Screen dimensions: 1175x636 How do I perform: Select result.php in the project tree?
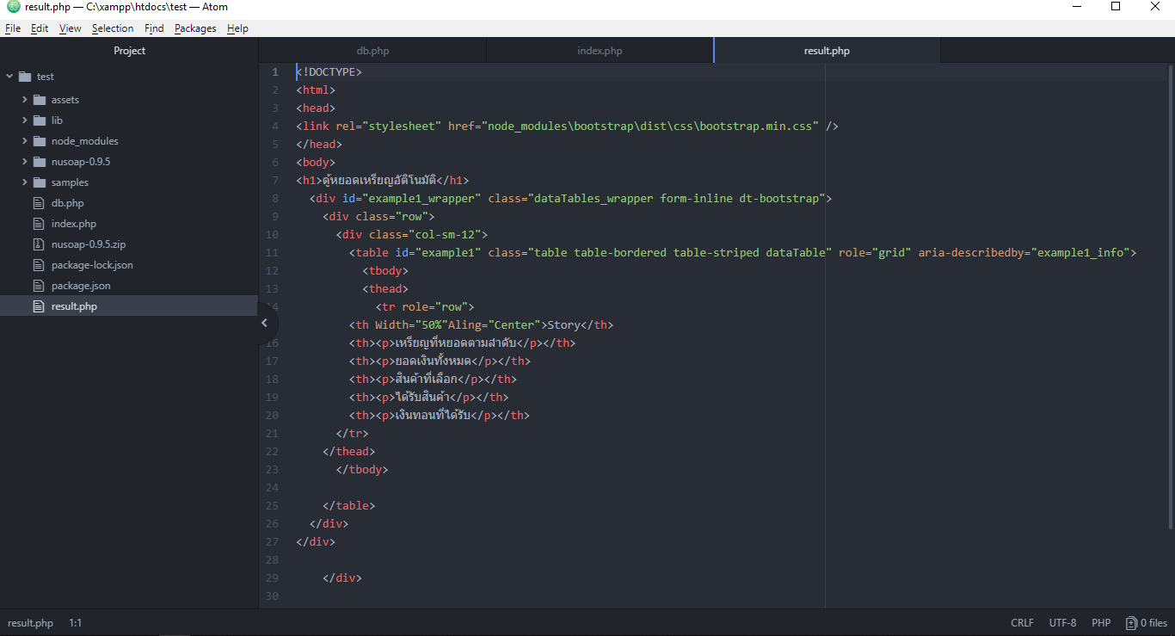point(129,306)
